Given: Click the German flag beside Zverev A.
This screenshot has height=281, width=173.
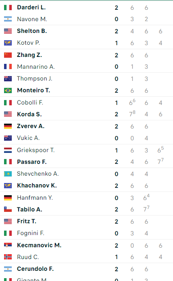Looking at the screenshot, I should [8, 126].
